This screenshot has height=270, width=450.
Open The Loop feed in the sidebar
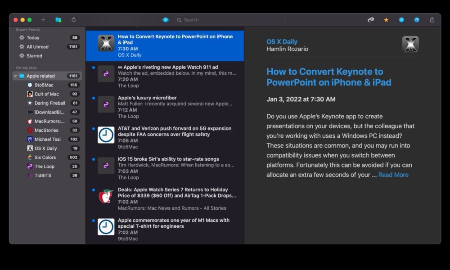coord(47,166)
